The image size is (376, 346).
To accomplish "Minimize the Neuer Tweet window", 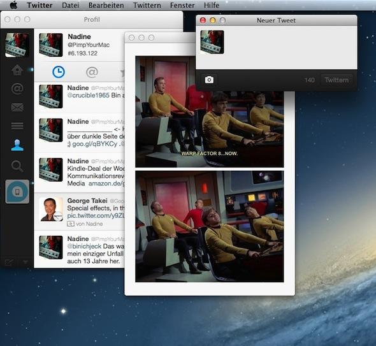I will (x=213, y=20).
